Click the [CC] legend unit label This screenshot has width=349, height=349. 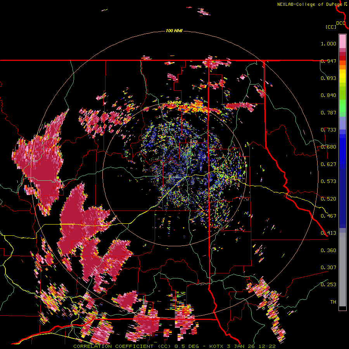coord(331,27)
